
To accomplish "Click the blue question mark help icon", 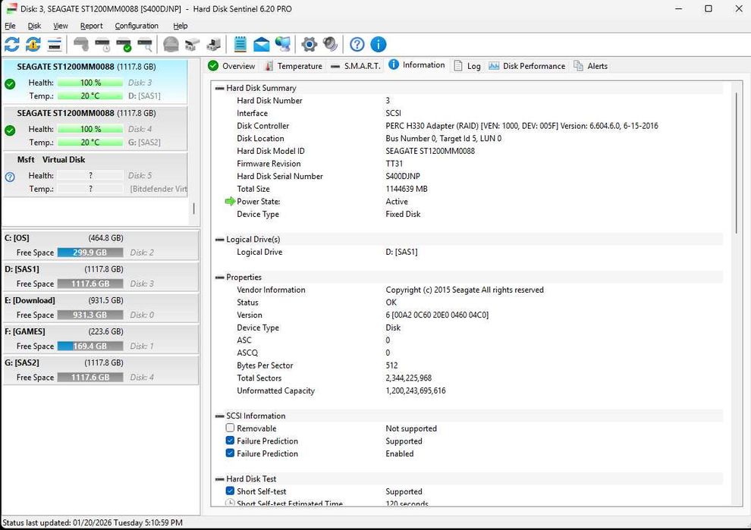I will point(357,45).
